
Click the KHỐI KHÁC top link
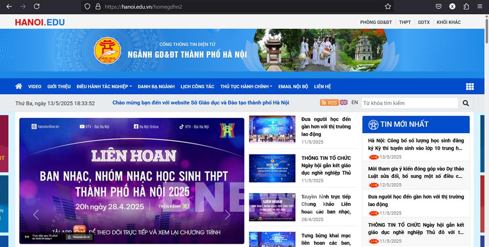tap(448, 22)
